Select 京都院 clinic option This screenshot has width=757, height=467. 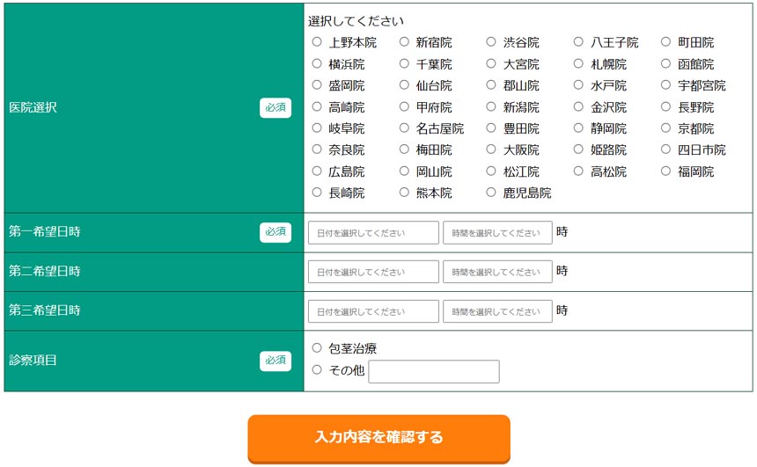point(665,128)
